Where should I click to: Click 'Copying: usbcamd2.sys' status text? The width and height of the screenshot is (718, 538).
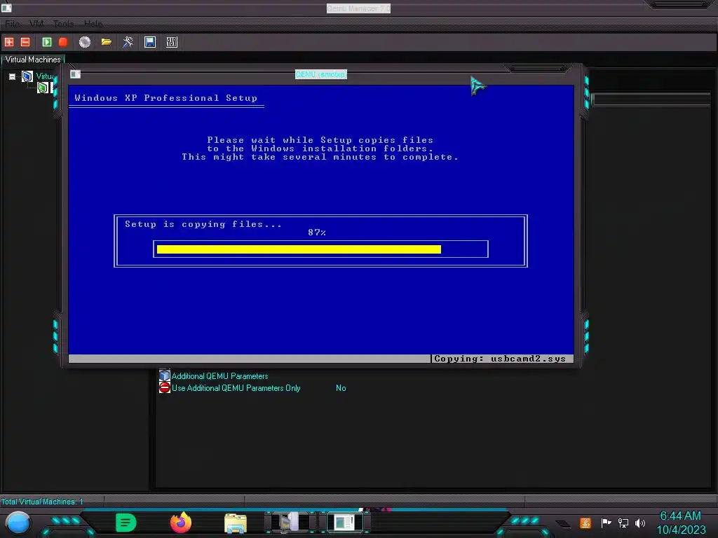coord(500,359)
